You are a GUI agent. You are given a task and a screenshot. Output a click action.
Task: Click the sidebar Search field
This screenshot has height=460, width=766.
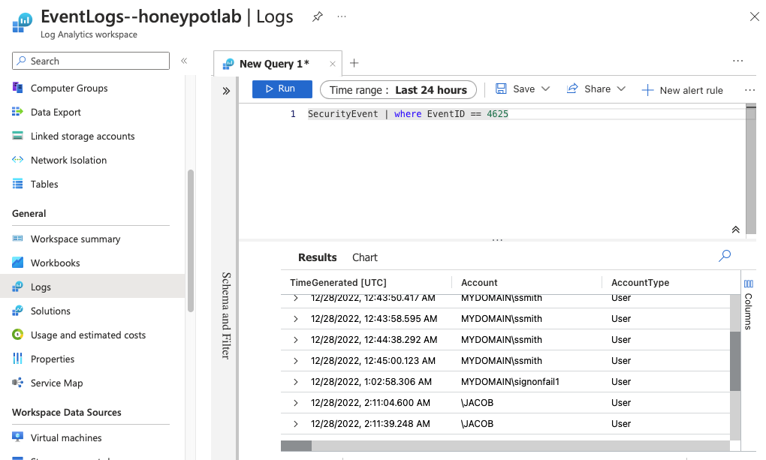pos(91,61)
